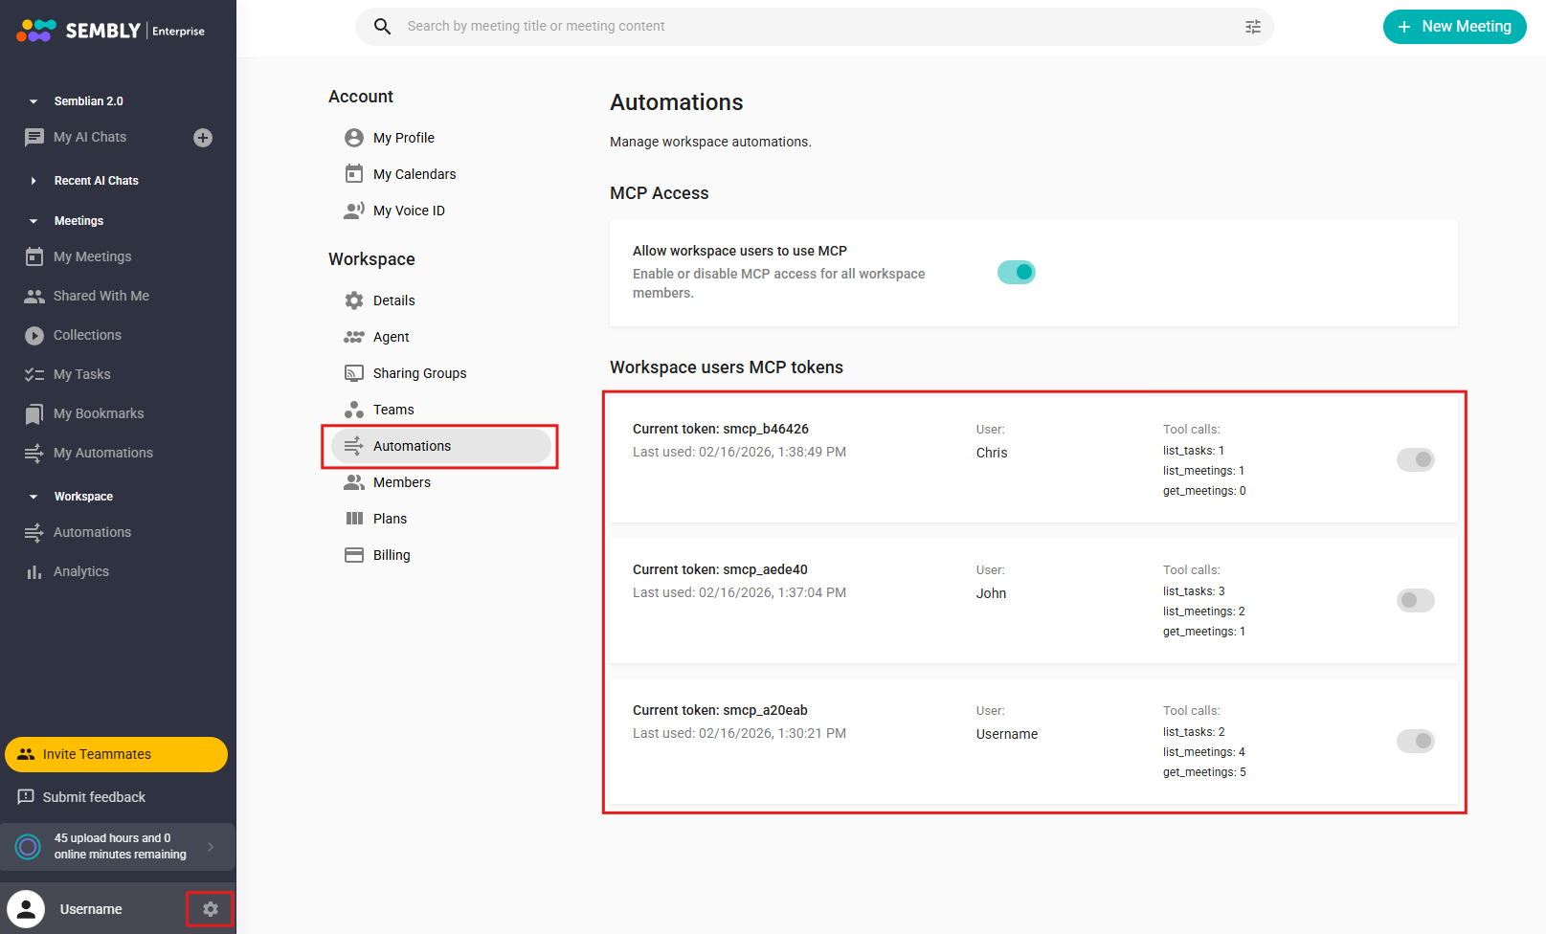Click the settings gear icon beside Username
This screenshot has height=934, width=1546.
pyautogui.click(x=211, y=909)
